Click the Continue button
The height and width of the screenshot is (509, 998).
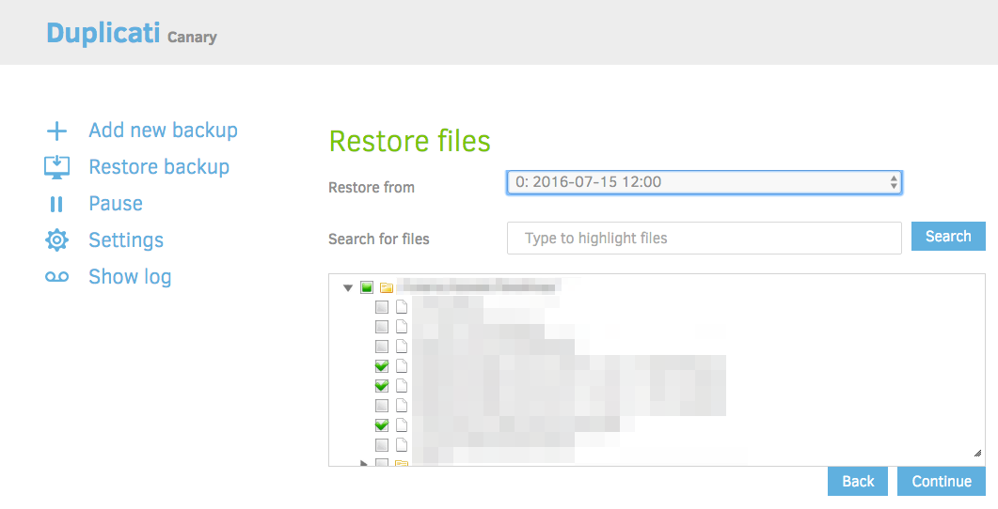point(942,481)
